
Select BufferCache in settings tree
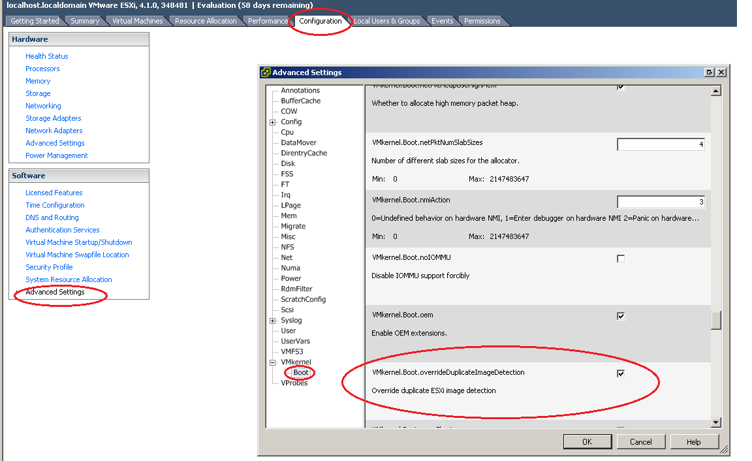point(301,101)
